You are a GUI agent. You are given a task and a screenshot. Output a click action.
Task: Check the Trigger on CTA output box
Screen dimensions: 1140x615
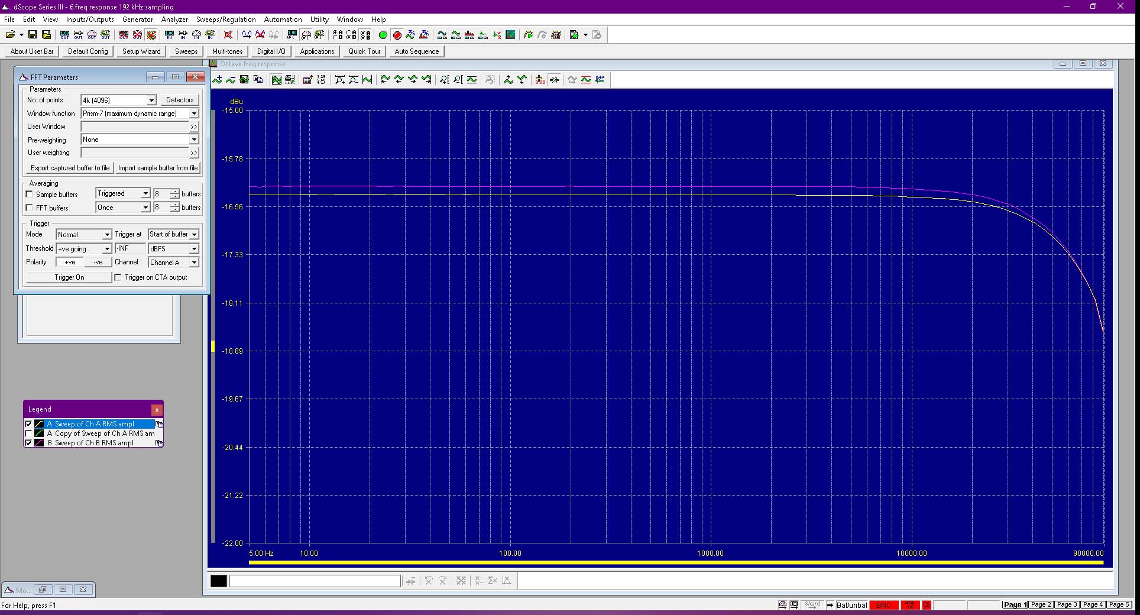pyautogui.click(x=118, y=277)
